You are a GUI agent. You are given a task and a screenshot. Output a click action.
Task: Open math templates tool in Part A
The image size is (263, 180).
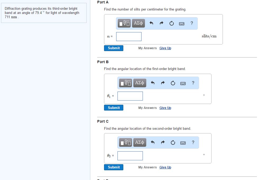coord(124,23)
